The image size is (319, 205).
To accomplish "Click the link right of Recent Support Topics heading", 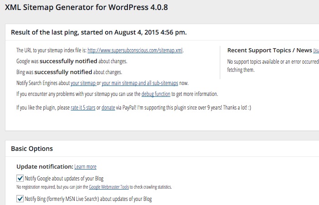I will click(316, 50).
